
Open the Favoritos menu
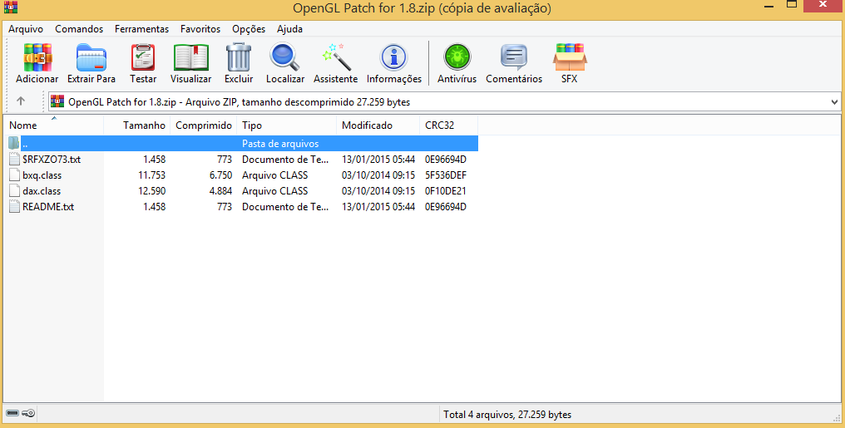click(x=200, y=29)
